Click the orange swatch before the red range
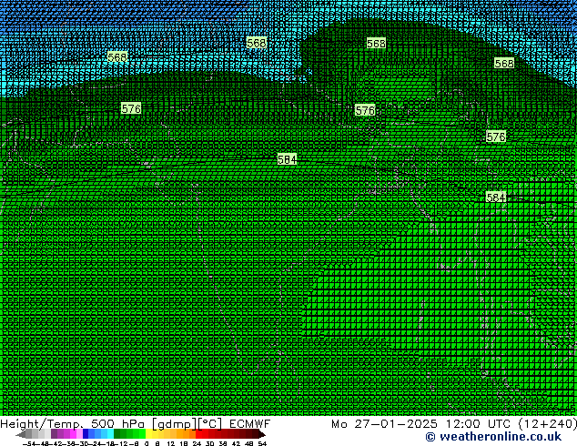 coord(192,434)
